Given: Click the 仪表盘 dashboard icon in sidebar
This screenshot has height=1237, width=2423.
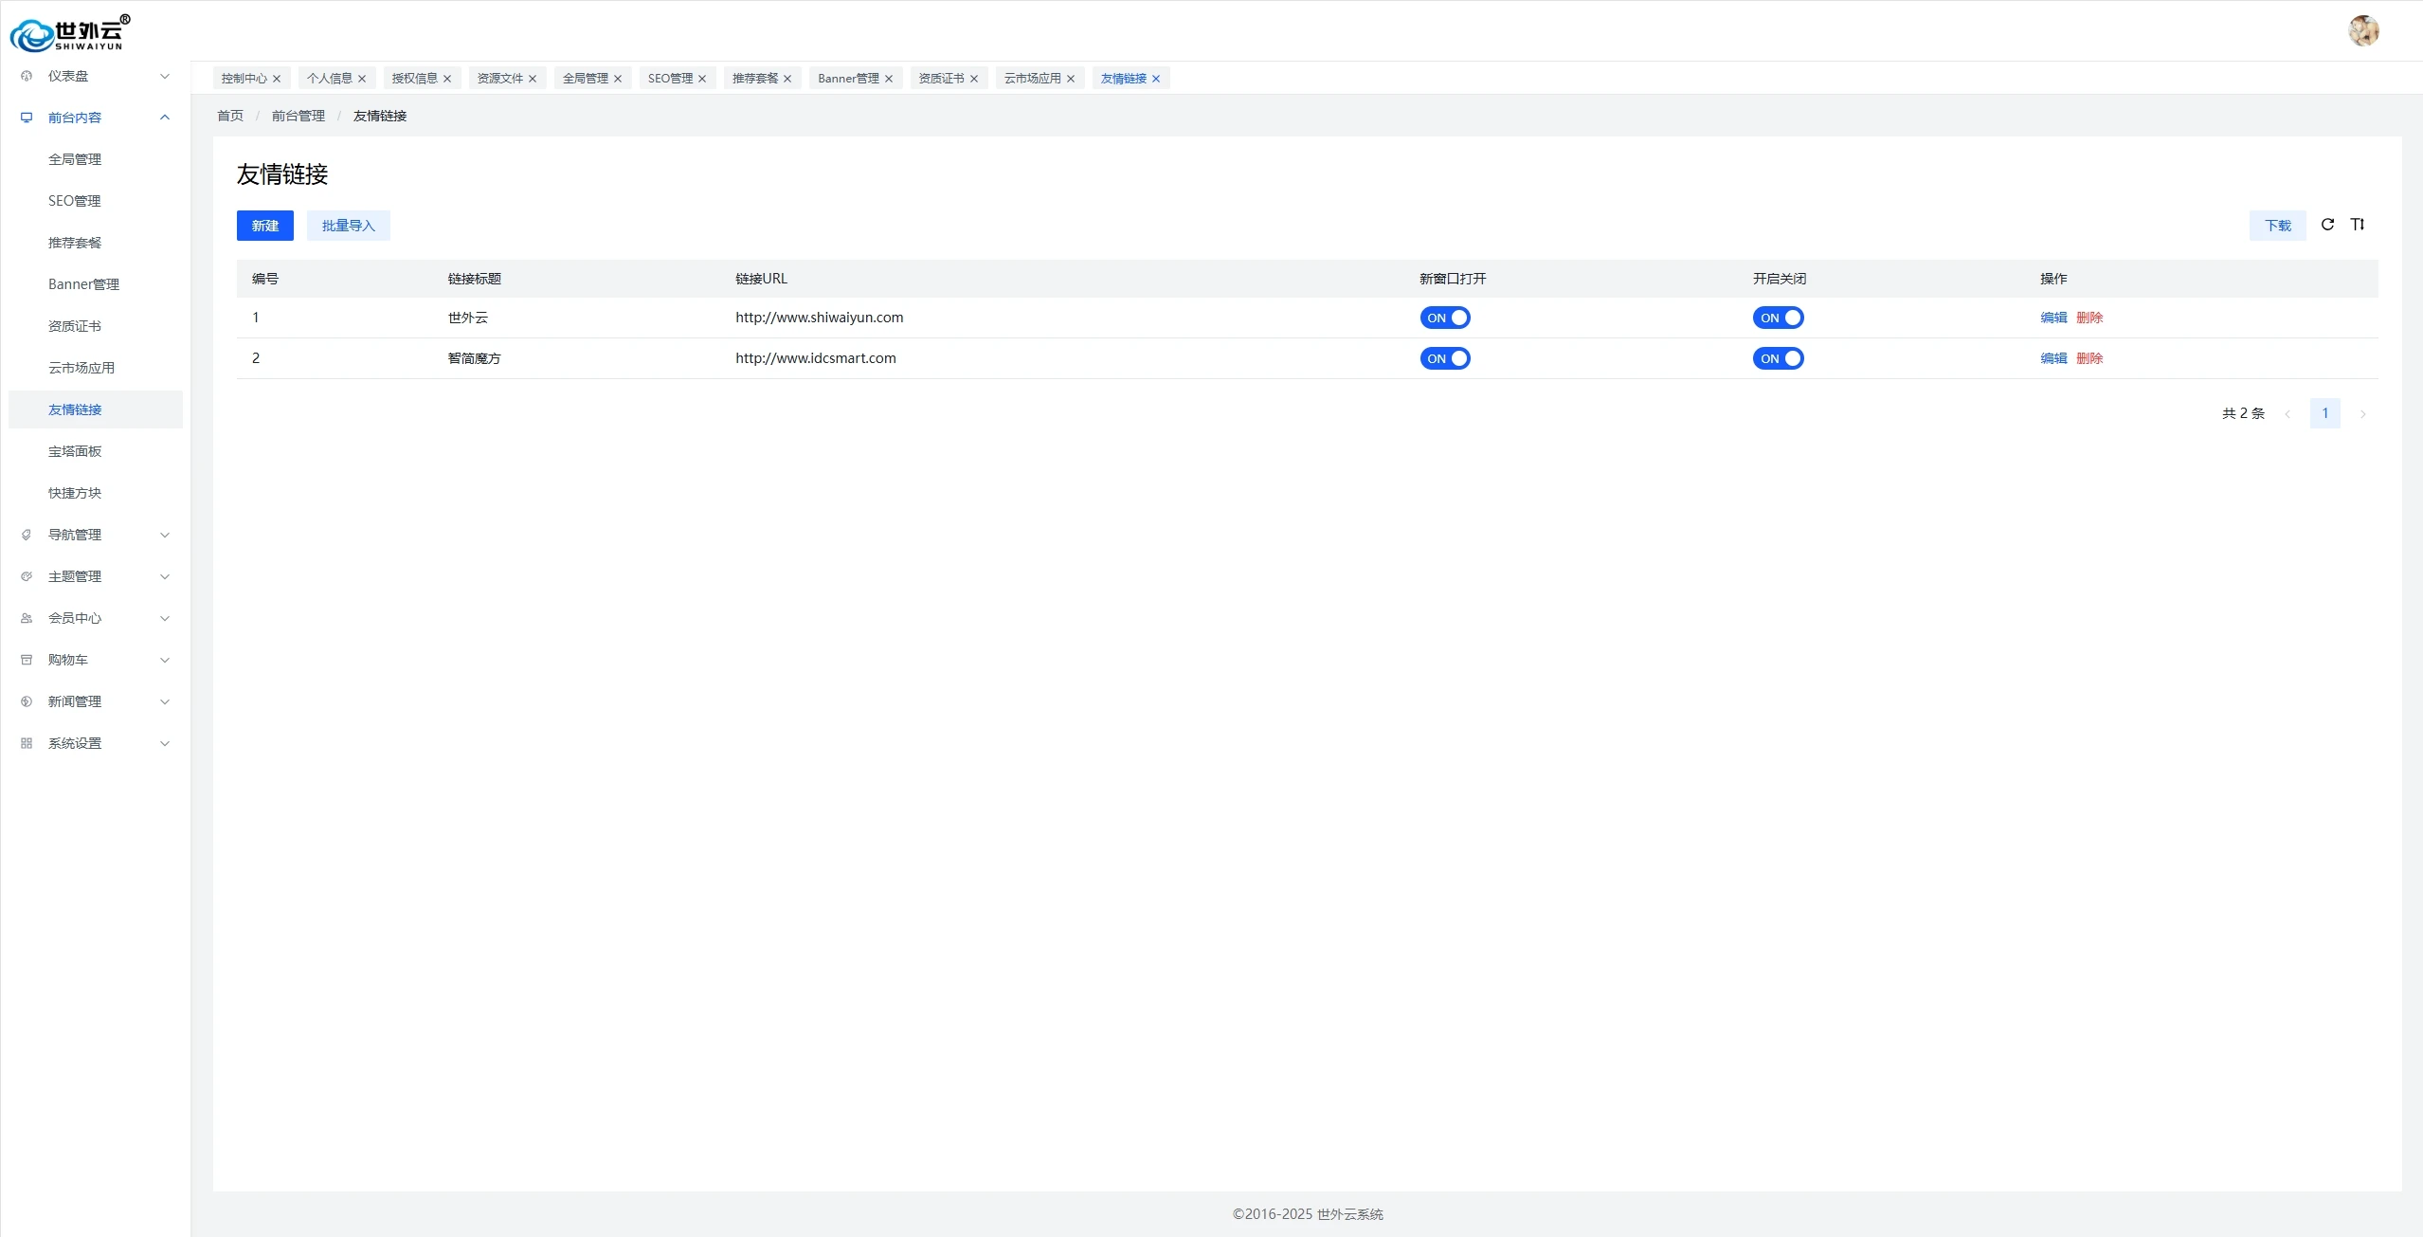Looking at the screenshot, I should (x=27, y=76).
